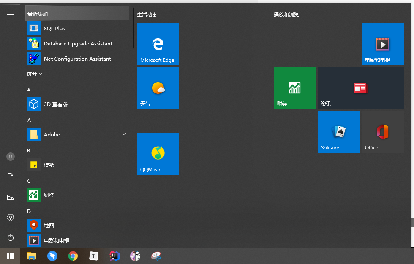414x264 pixels.
Task: Open the 资讯 news tile
Action: (x=361, y=88)
